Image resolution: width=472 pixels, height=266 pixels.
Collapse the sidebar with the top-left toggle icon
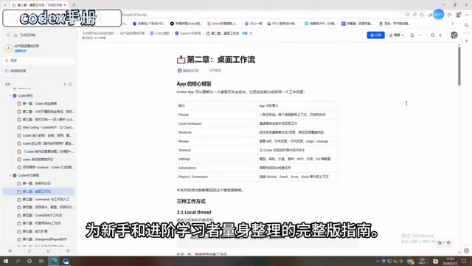(x=8, y=35)
